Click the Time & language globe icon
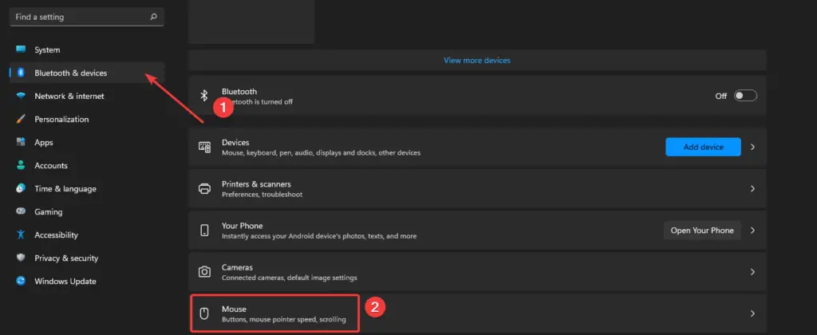This screenshot has width=817, height=335. coord(21,188)
